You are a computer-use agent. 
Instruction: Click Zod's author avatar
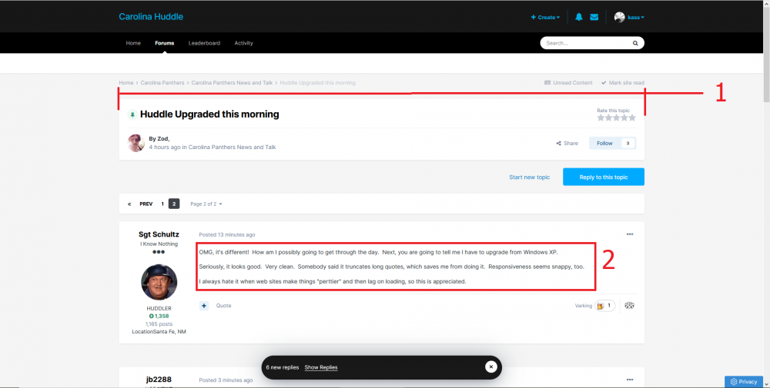tap(136, 143)
